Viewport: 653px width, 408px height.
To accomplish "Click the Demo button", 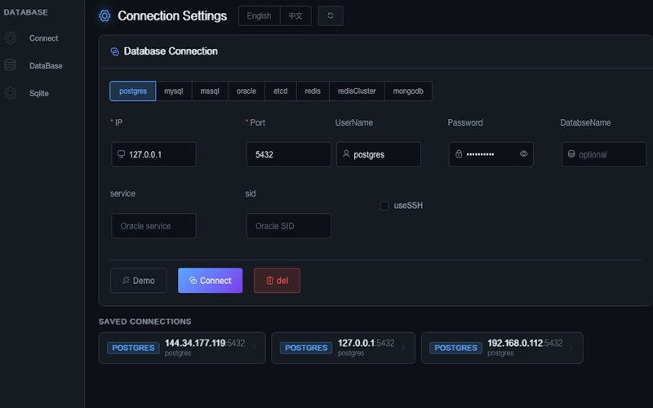I will (x=139, y=280).
